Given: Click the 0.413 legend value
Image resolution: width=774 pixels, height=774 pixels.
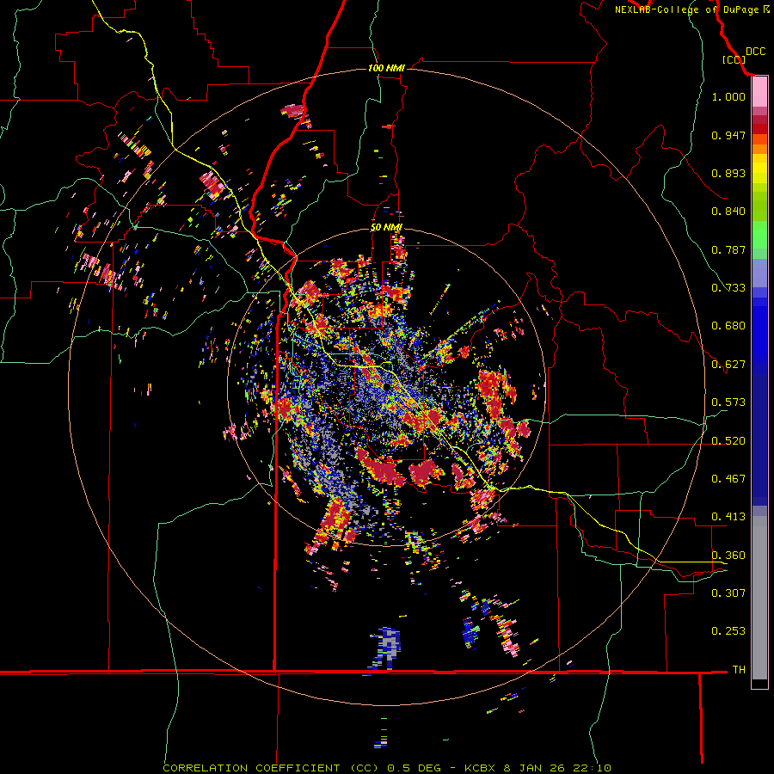Looking at the screenshot, I should [728, 517].
